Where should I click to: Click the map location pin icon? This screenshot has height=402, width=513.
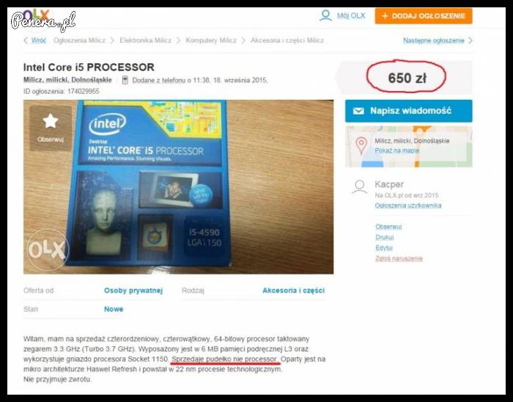click(361, 146)
